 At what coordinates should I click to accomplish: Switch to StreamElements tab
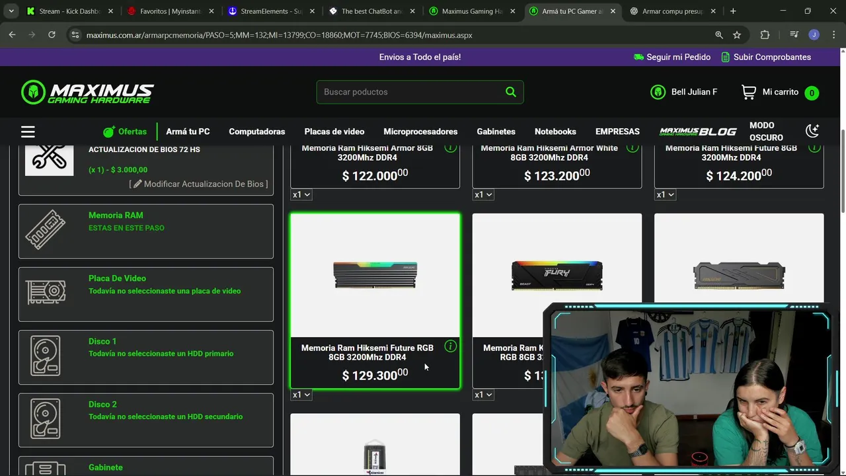click(x=271, y=11)
